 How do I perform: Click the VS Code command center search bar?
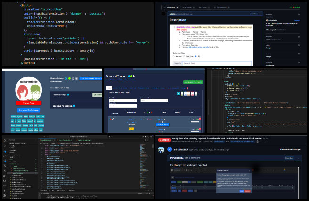(80, 136)
